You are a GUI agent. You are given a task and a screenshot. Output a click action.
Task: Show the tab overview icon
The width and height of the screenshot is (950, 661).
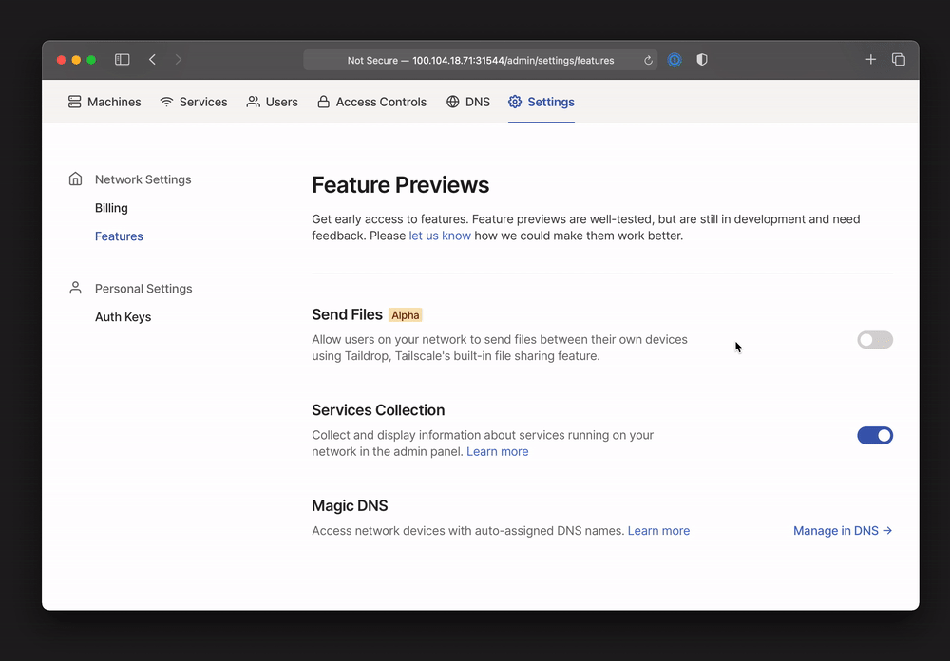pyautogui.click(x=899, y=60)
